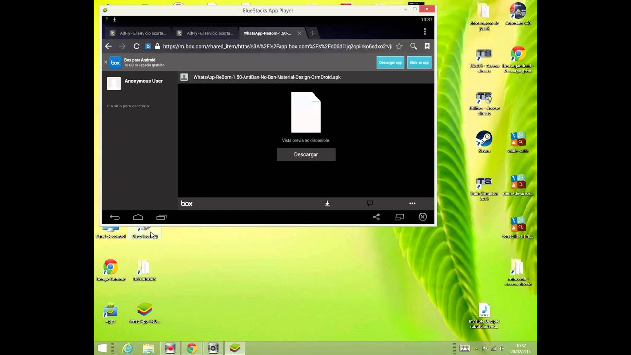Open File Explorer from the taskbar
This screenshot has height=355, width=631.
point(149,348)
